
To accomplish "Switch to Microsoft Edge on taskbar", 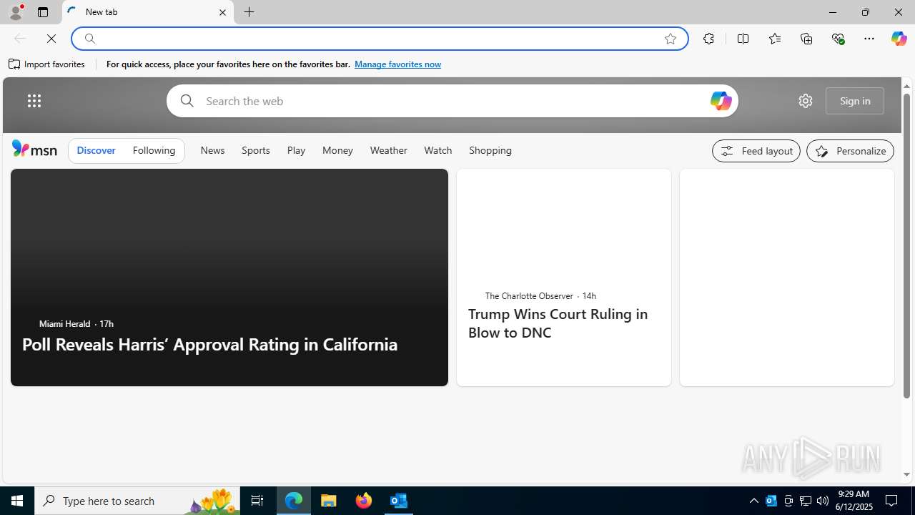I will click(x=294, y=501).
